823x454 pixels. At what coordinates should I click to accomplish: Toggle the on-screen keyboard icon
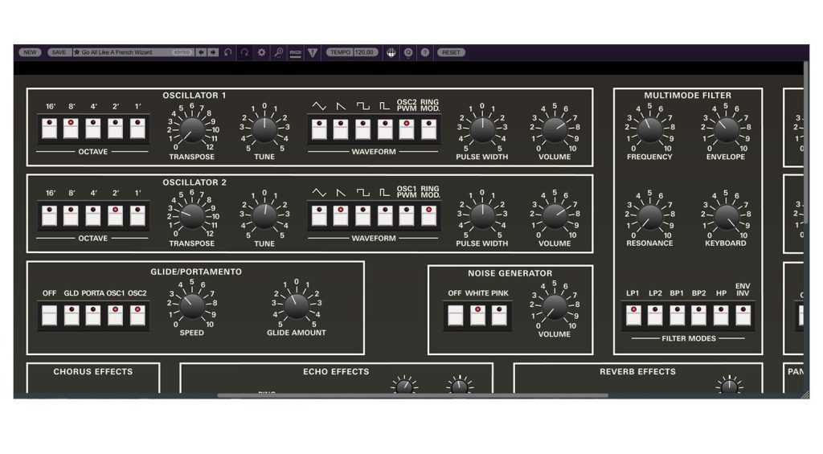tap(391, 52)
